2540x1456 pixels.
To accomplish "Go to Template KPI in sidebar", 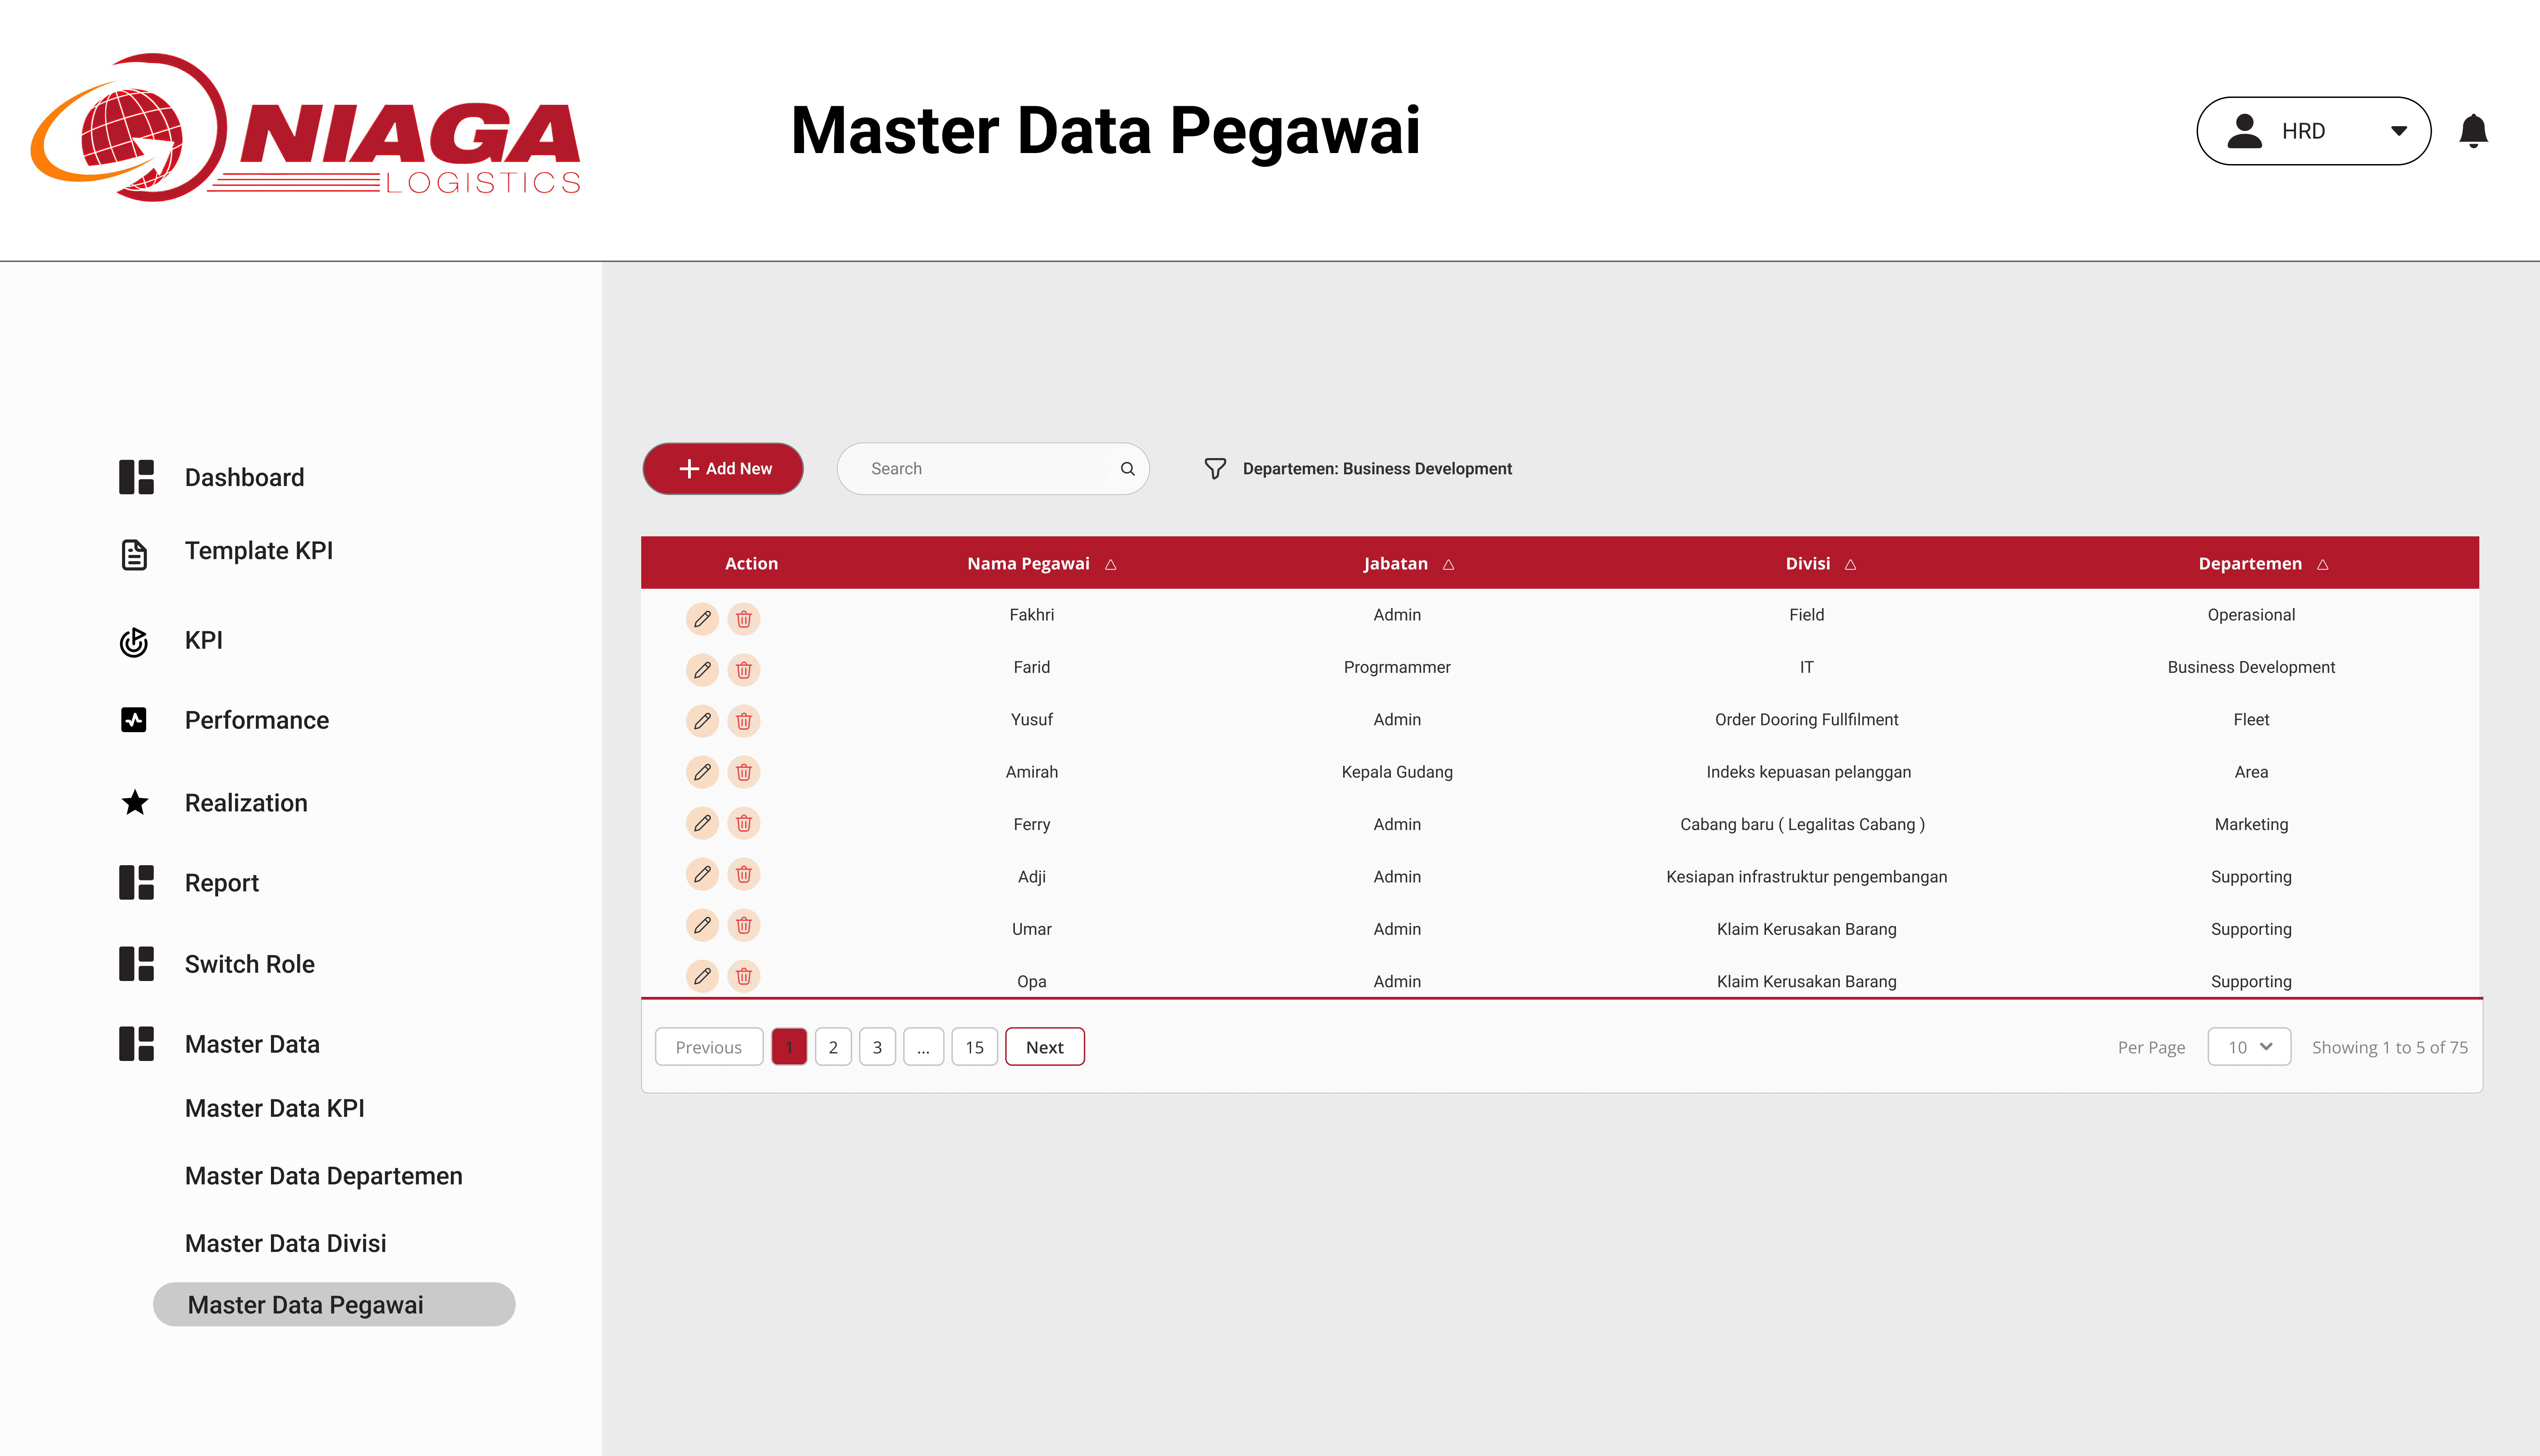I will 258,551.
